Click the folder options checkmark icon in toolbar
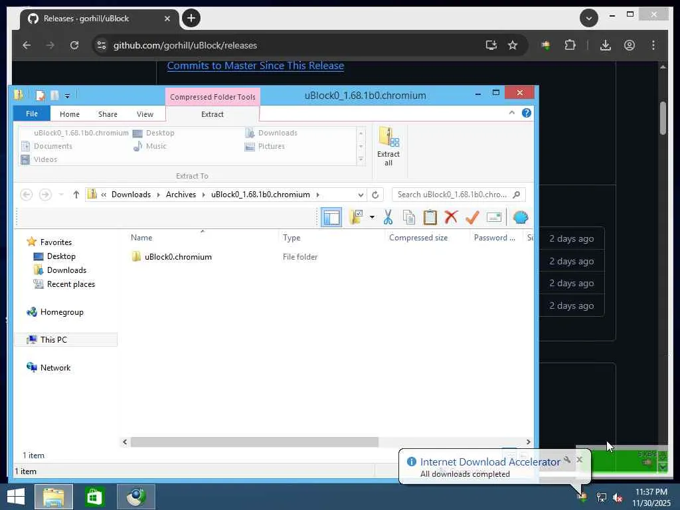The width and height of the screenshot is (680, 510). (x=356, y=217)
